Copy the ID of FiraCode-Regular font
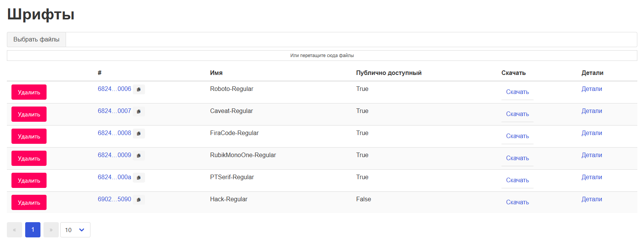The width and height of the screenshot is (640, 245). pyautogui.click(x=139, y=134)
